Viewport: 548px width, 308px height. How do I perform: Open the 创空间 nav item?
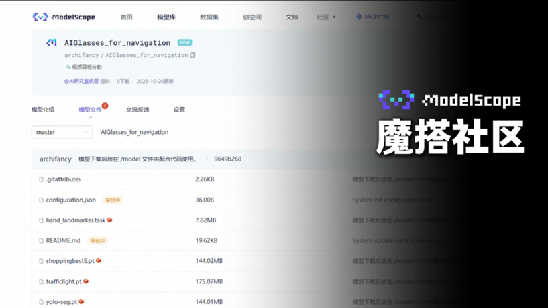pyautogui.click(x=252, y=17)
